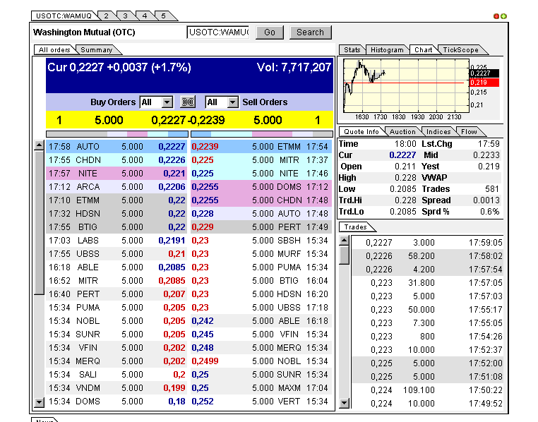Click the order book scrollbar thumb
Screen dimensions: 538x422
pos(40,222)
